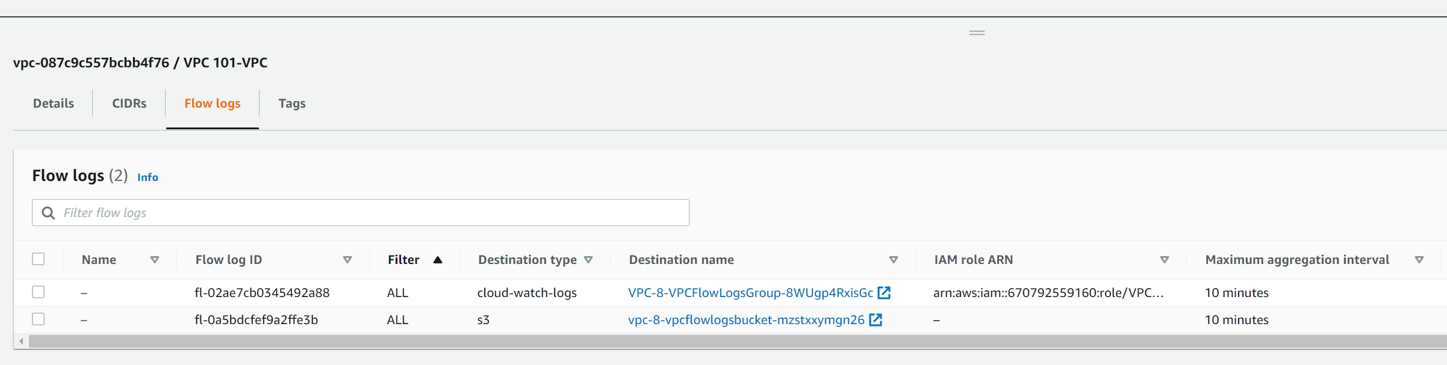Screen dimensions: 1447x365
Task: Select checkbox for flow log fl-02ae7cb0345492a88
Action: click(39, 292)
